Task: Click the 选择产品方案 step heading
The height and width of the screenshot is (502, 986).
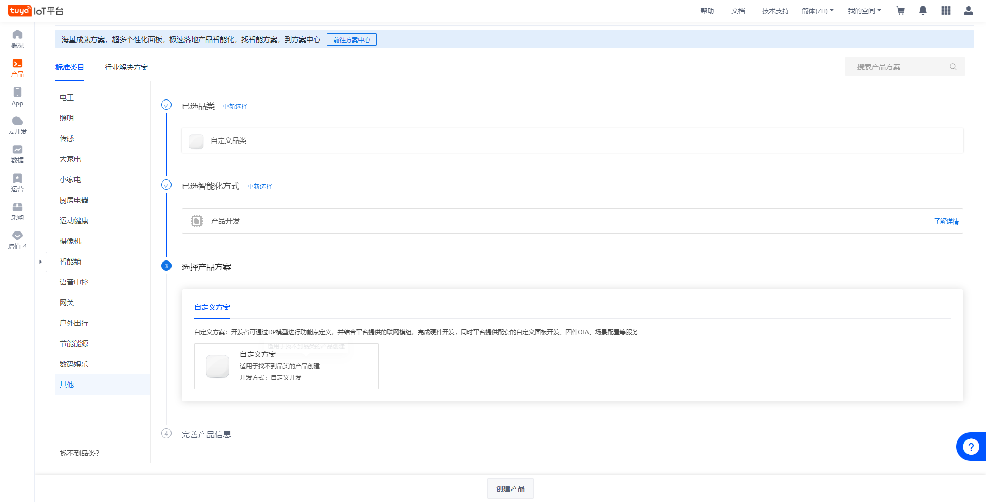Action: tap(206, 267)
